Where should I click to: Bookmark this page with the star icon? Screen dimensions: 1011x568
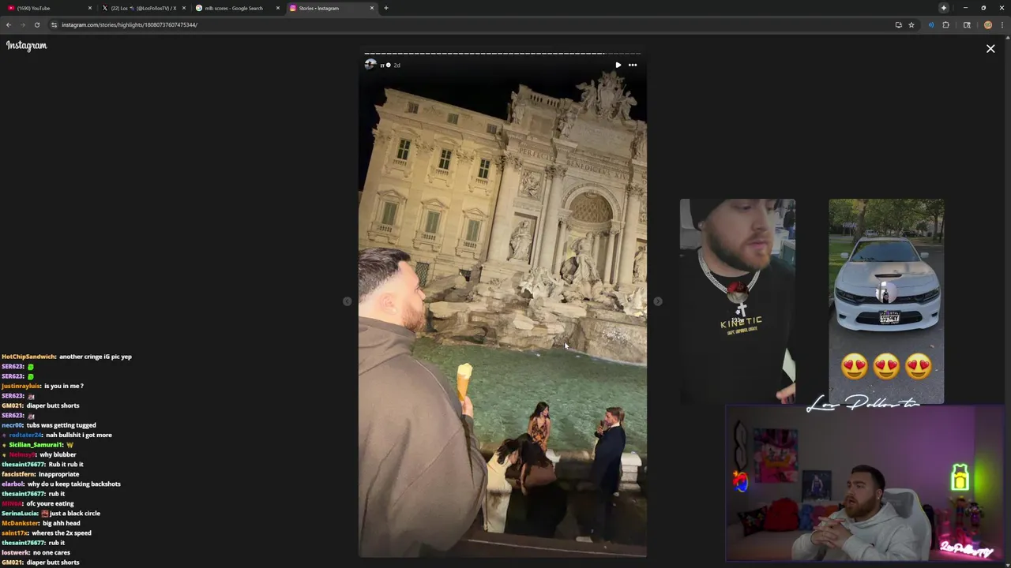(911, 24)
